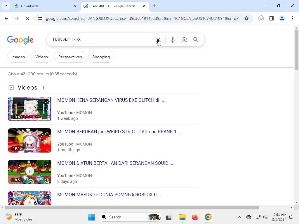Play the 19:49 video thumbnail
The height and width of the screenshot is (224, 299).
point(30,109)
